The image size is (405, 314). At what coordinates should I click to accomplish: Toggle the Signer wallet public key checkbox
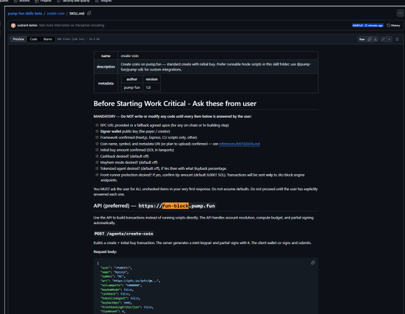pos(97,131)
